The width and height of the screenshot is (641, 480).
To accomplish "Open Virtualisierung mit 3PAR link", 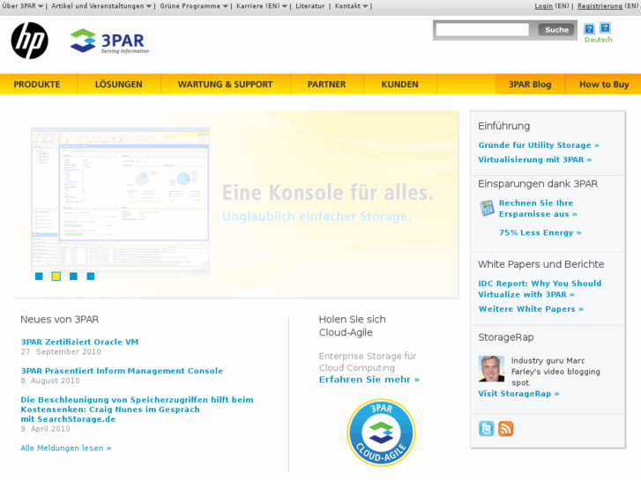I will pyautogui.click(x=535, y=159).
